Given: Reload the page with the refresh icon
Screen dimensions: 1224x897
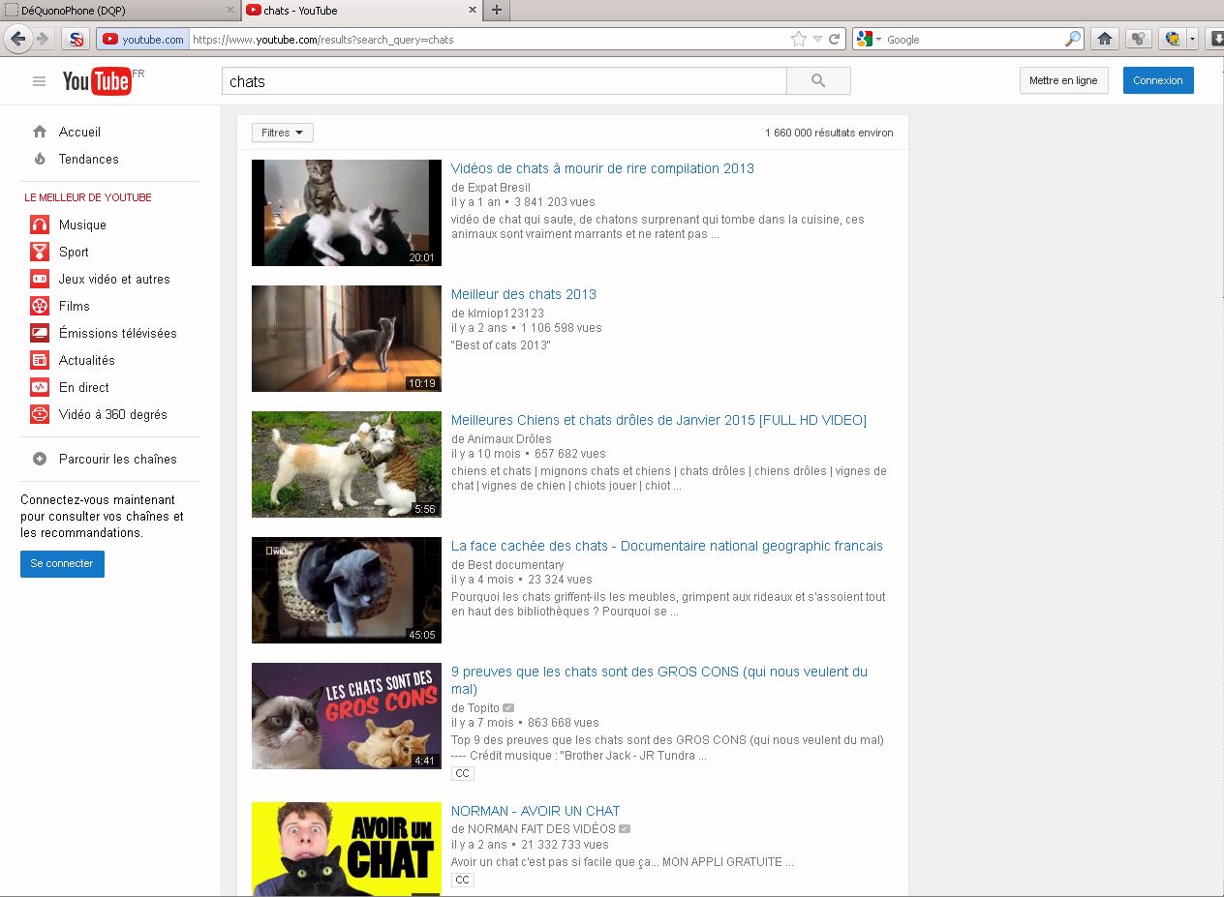Looking at the screenshot, I should point(834,40).
